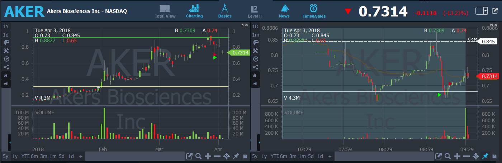The height and width of the screenshot is (163, 502).
Task: Switch to the Charting view
Action: (194, 11)
